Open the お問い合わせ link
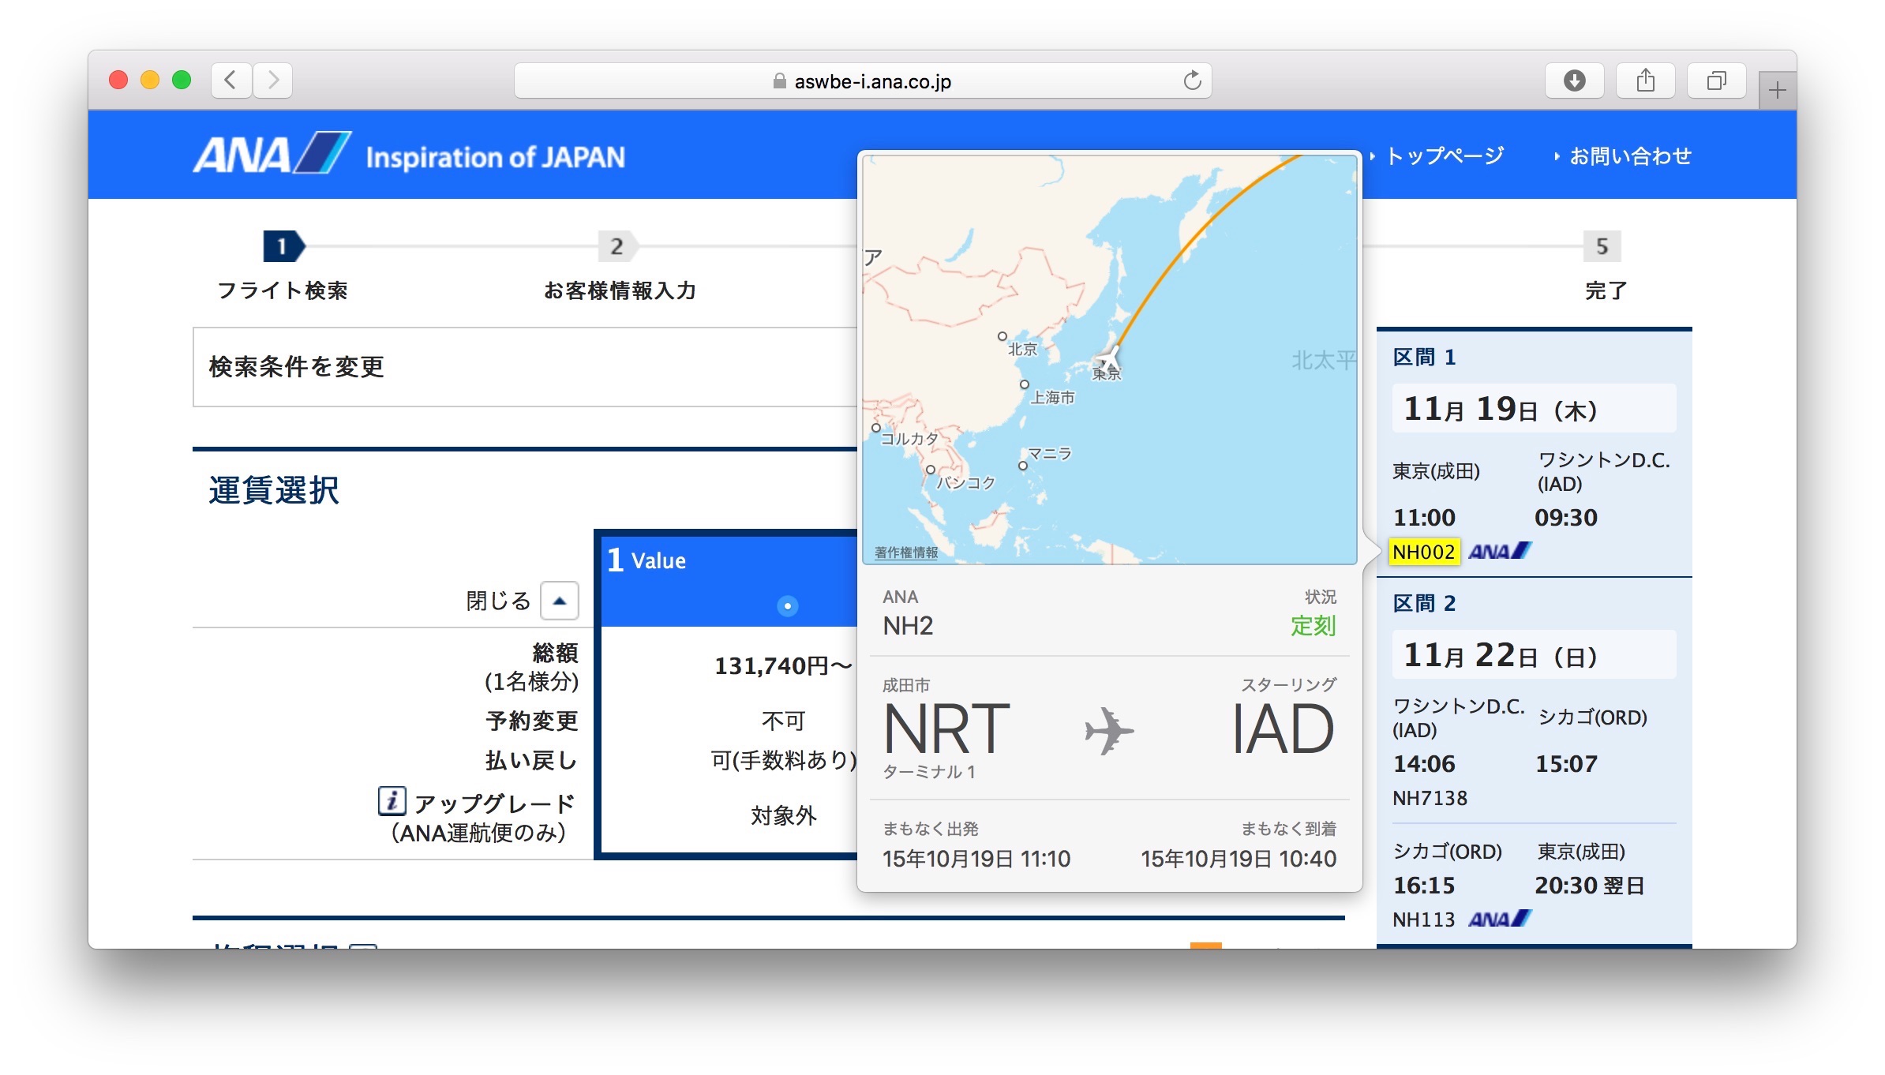The image size is (1885, 1075). pyautogui.click(x=1629, y=156)
